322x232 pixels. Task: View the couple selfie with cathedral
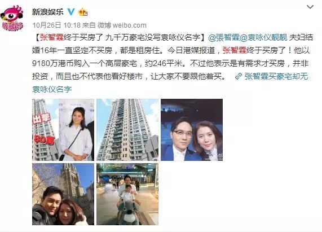(x=63, y=194)
